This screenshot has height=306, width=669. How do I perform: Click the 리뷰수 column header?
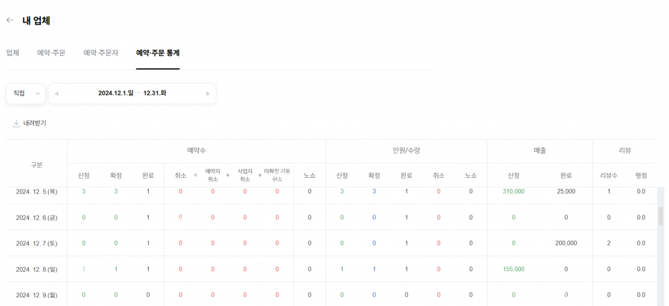pos(609,176)
